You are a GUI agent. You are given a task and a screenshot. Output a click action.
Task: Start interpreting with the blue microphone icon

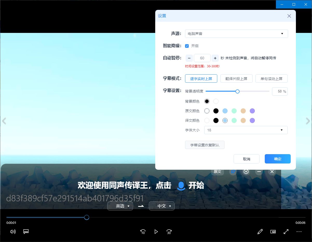tap(181, 186)
